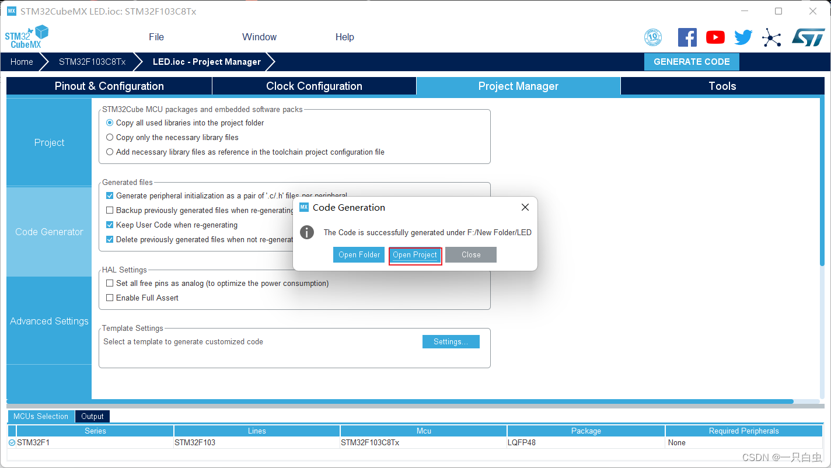Image resolution: width=831 pixels, height=468 pixels.
Task: Sort by the Series column header
Action: (95, 431)
